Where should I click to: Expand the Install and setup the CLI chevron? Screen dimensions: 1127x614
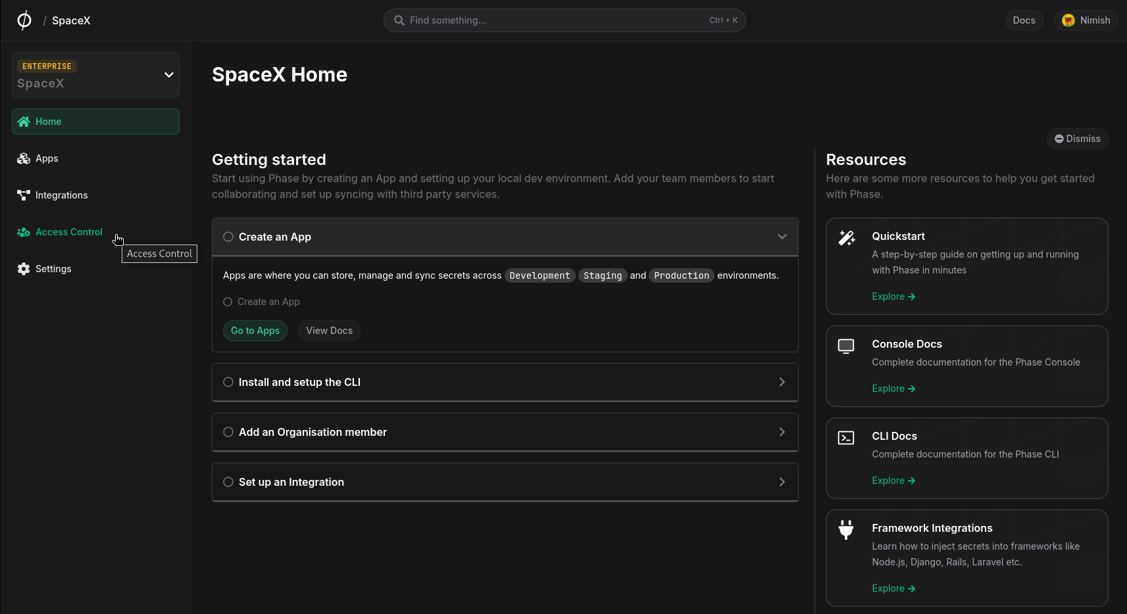pyautogui.click(x=782, y=382)
